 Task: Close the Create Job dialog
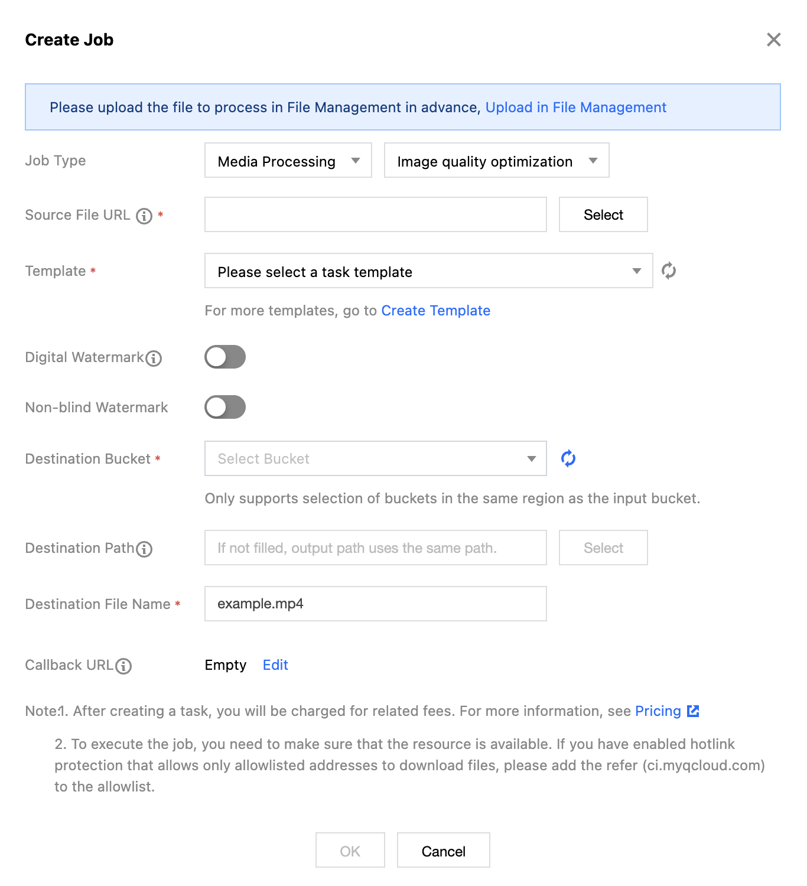[773, 40]
